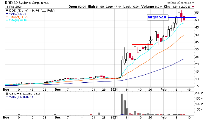
Task: Click the candlestick icon beside DDD (Daily) legend
Action: (x=7, y=10)
